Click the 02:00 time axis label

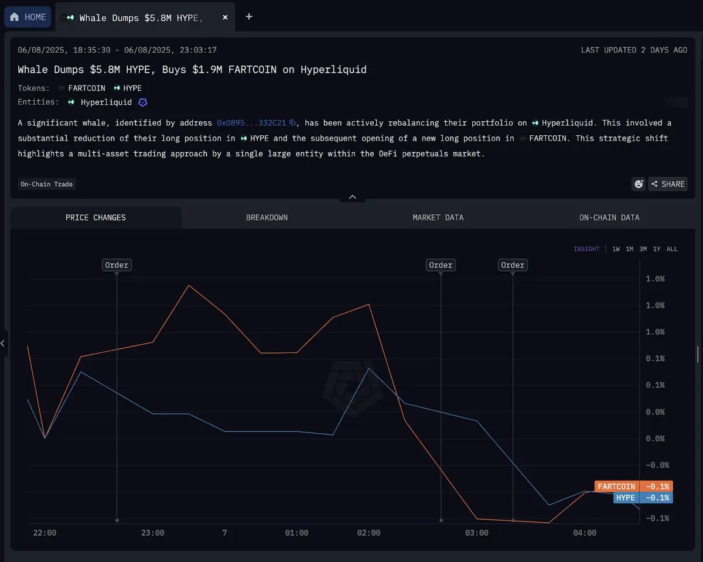[368, 533]
